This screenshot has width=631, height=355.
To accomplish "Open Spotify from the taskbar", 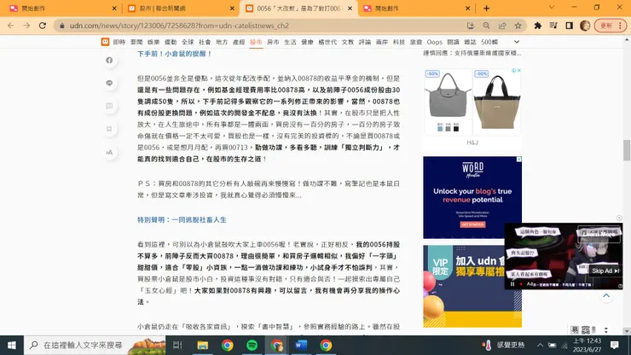I will pyautogui.click(x=252, y=346).
